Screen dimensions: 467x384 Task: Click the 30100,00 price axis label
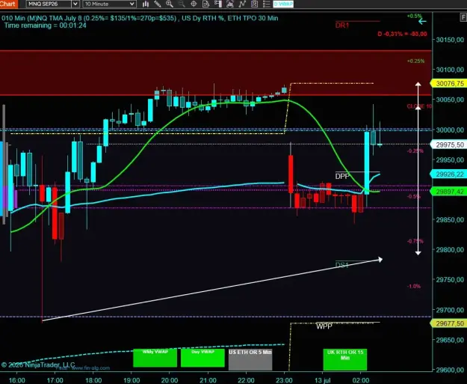click(450, 70)
